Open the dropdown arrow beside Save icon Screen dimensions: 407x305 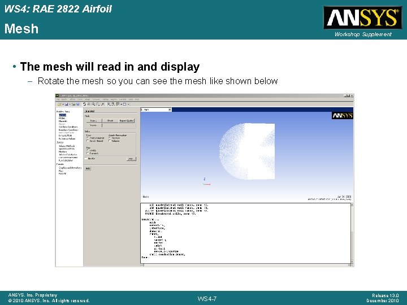click(70, 104)
